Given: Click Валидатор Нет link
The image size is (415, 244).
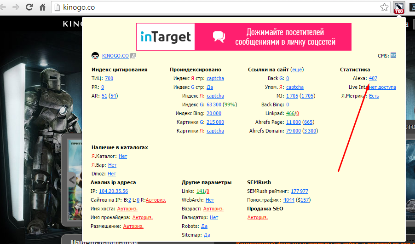Looking at the screenshot, I should coord(214,217).
